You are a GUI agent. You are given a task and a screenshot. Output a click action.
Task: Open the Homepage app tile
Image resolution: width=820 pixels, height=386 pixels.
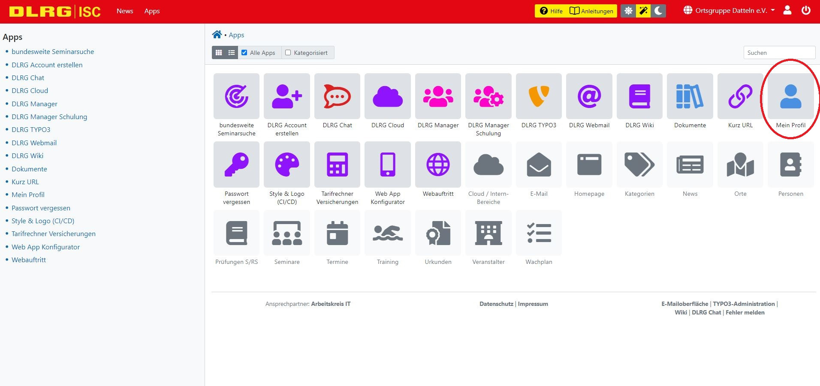(589, 165)
